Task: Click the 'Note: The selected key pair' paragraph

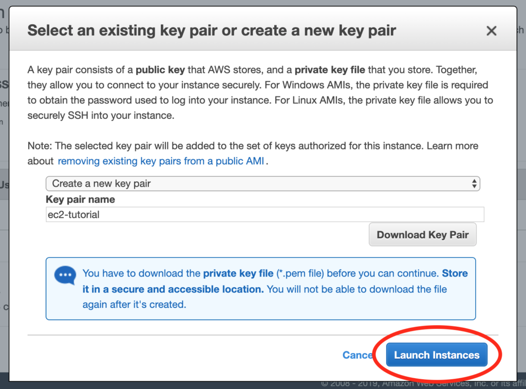Action: point(253,153)
